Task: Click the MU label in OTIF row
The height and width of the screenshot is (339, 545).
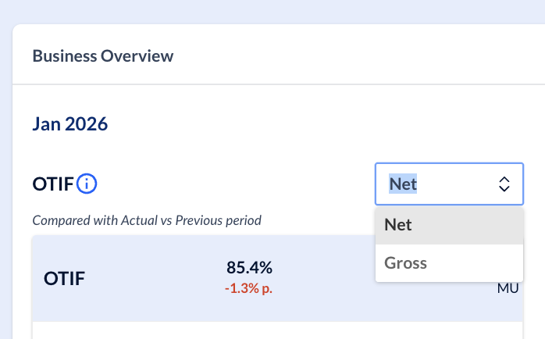Action: coord(508,288)
